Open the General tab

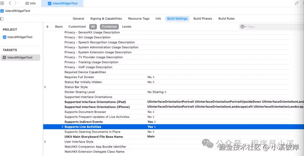78,19
